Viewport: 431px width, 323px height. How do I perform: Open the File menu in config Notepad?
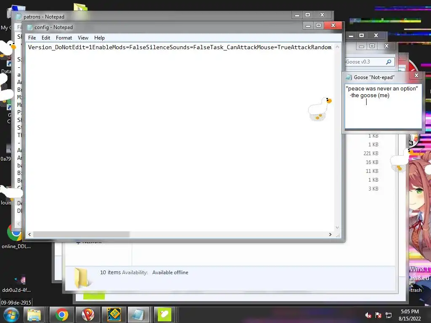tap(32, 37)
